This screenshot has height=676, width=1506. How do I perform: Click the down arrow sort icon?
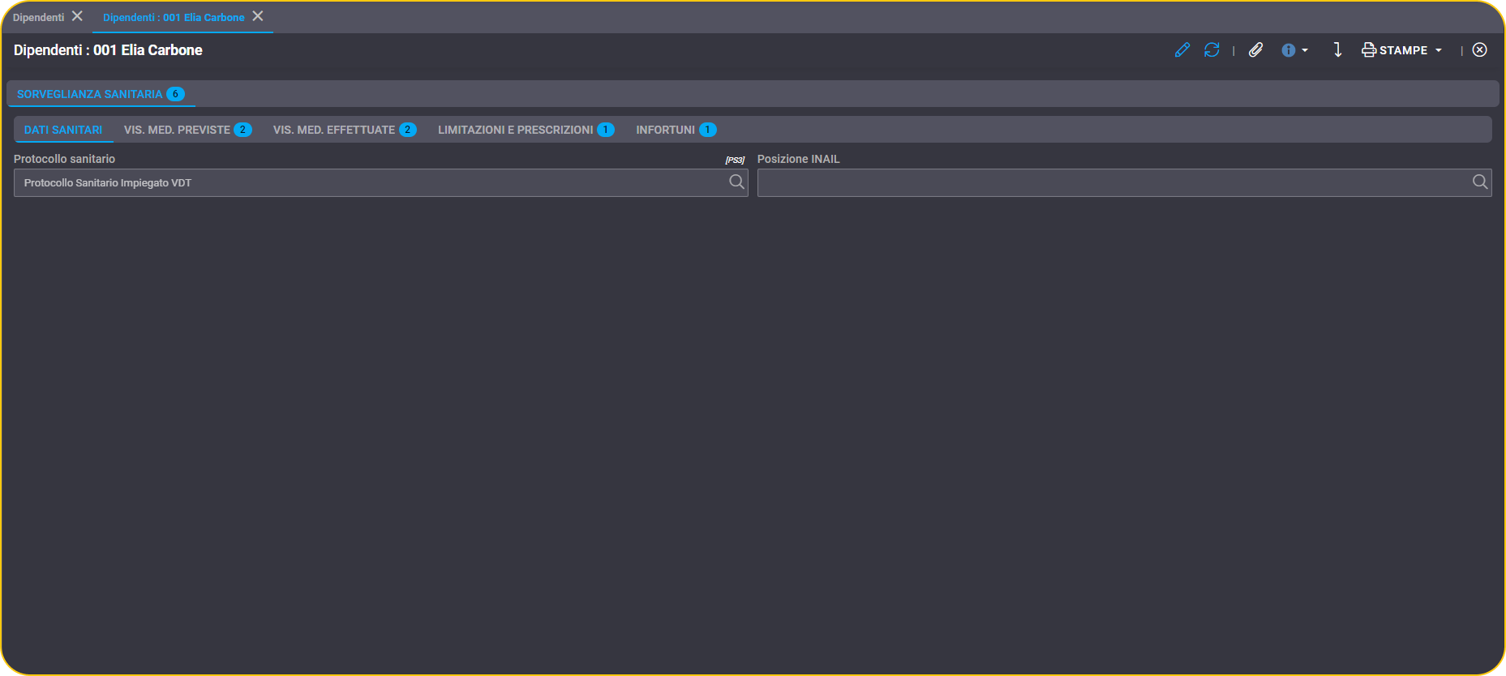pyautogui.click(x=1337, y=50)
